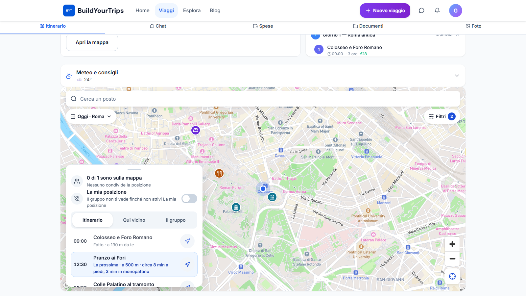526x296 pixels.
Task: Go to Home in navigation
Action: [x=142, y=11]
